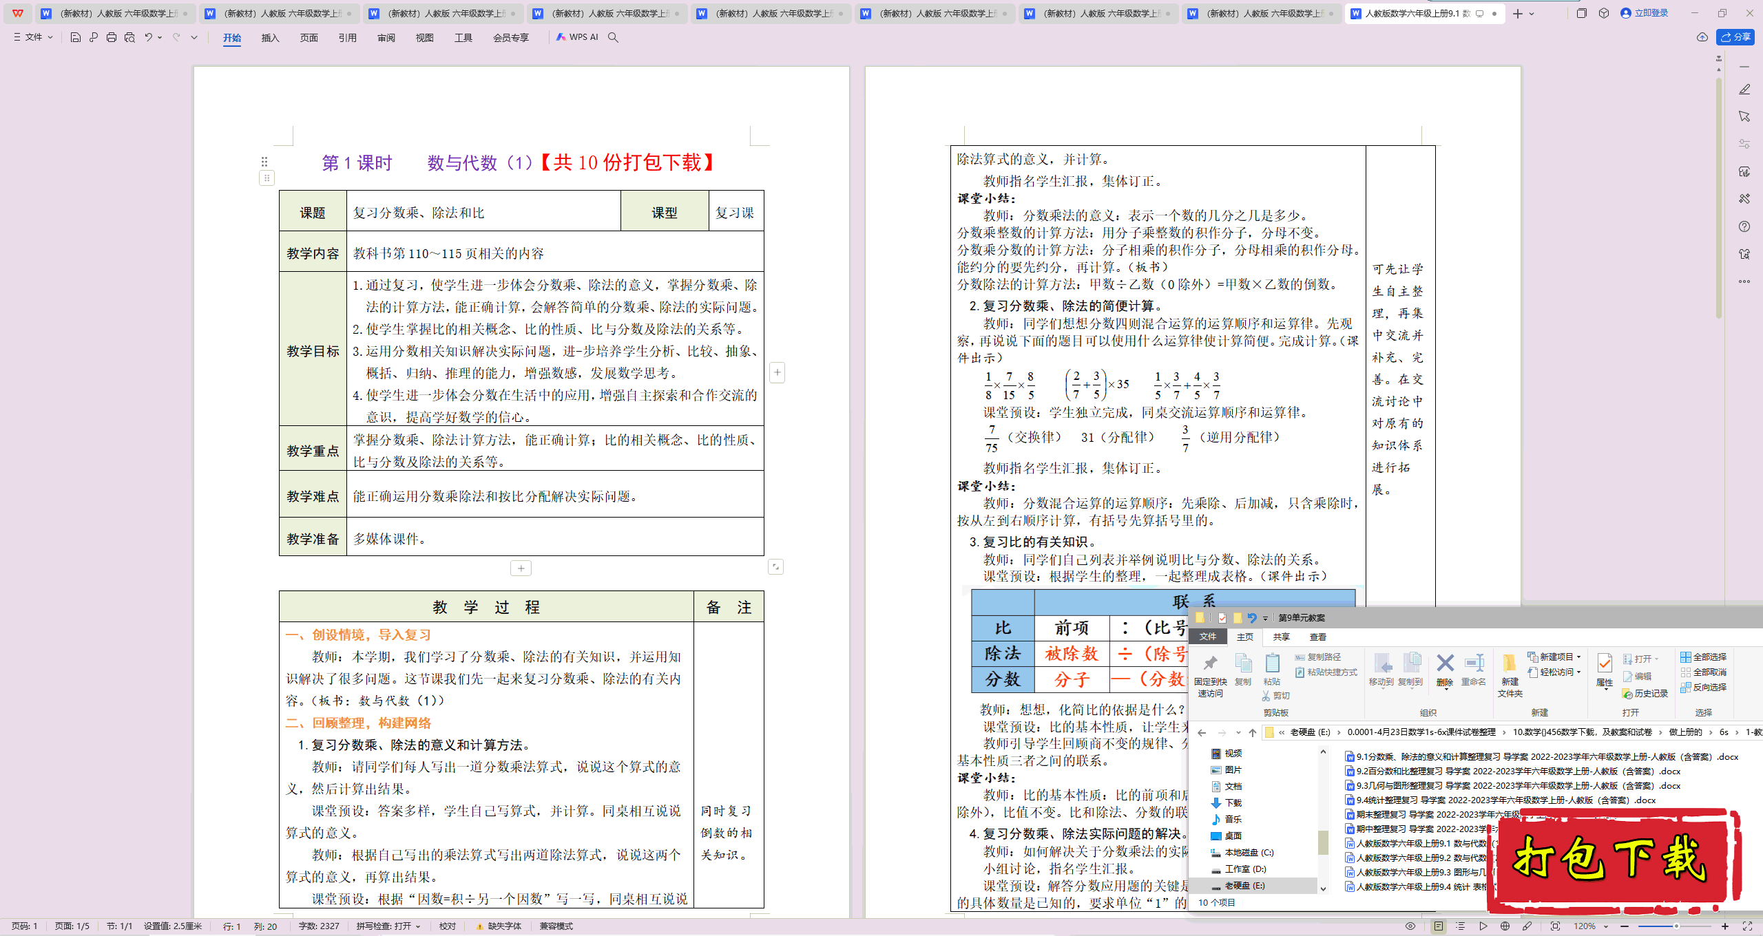Click 立即登录 login button
The height and width of the screenshot is (936, 1763).
tap(1645, 13)
